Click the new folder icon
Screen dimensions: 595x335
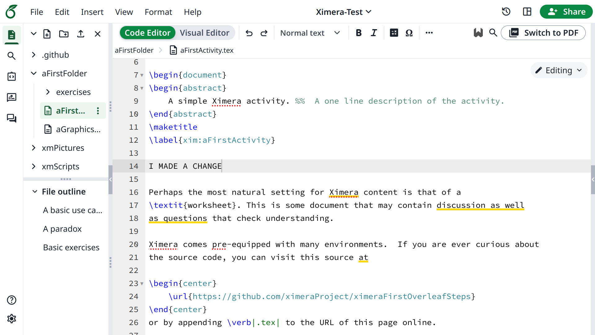pos(64,34)
